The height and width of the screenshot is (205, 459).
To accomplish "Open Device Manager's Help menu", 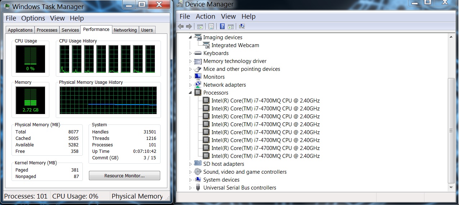I will (x=248, y=17).
